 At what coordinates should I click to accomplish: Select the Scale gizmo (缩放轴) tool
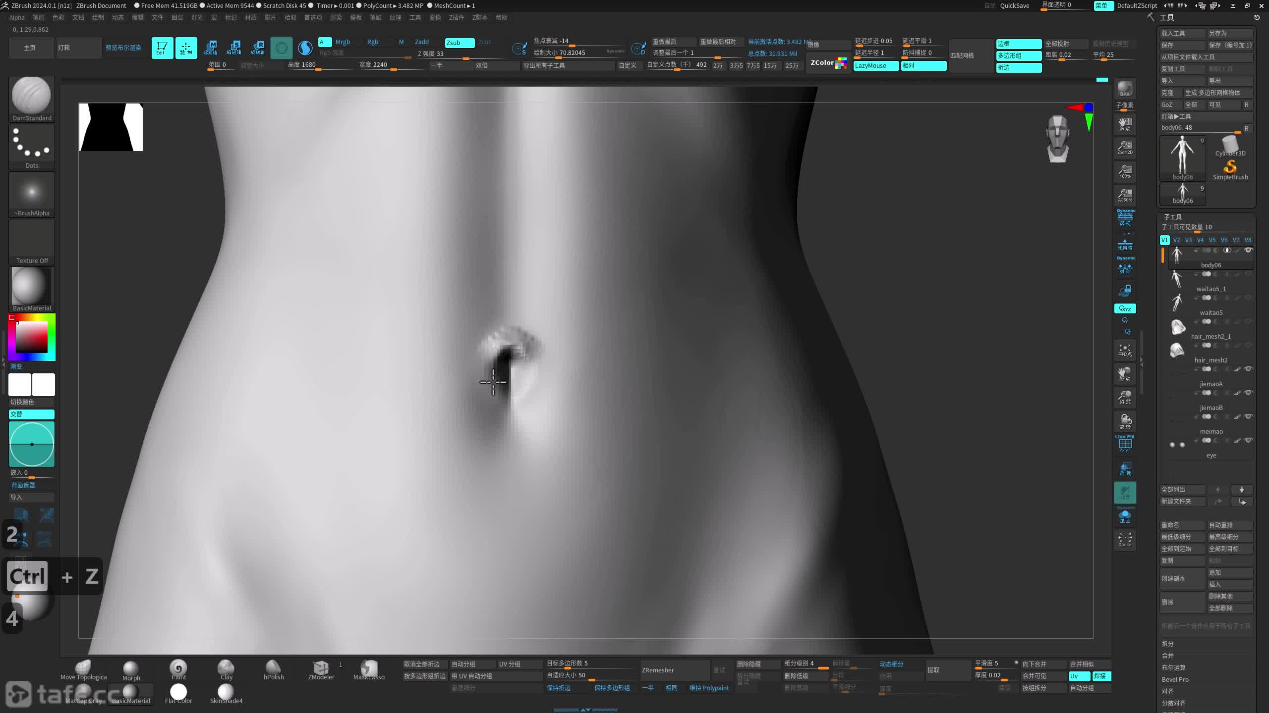[234, 48]
